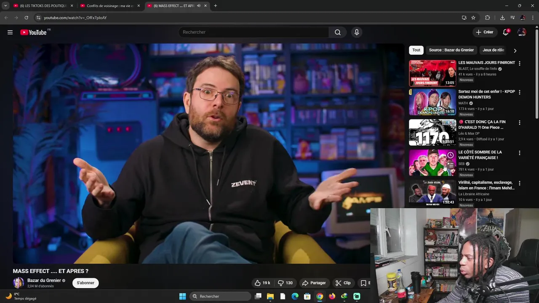Open options for LE CÔTÉ SOMBRE video
Image resolution: width=539 pixels, height=303 pixels.
click(519, 153)
